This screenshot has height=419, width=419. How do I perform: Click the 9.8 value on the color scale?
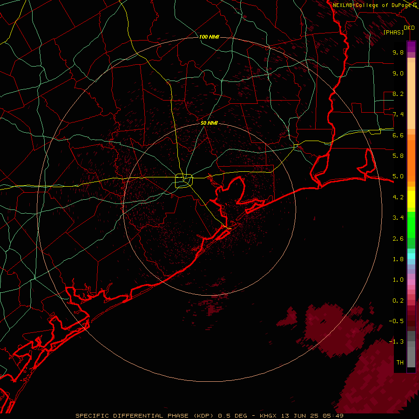coord(398,52)
